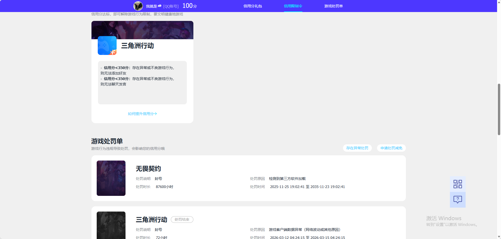501x239 pixels.
Task: Open the 如何提升信用分 link
Action: pos(142,113)
